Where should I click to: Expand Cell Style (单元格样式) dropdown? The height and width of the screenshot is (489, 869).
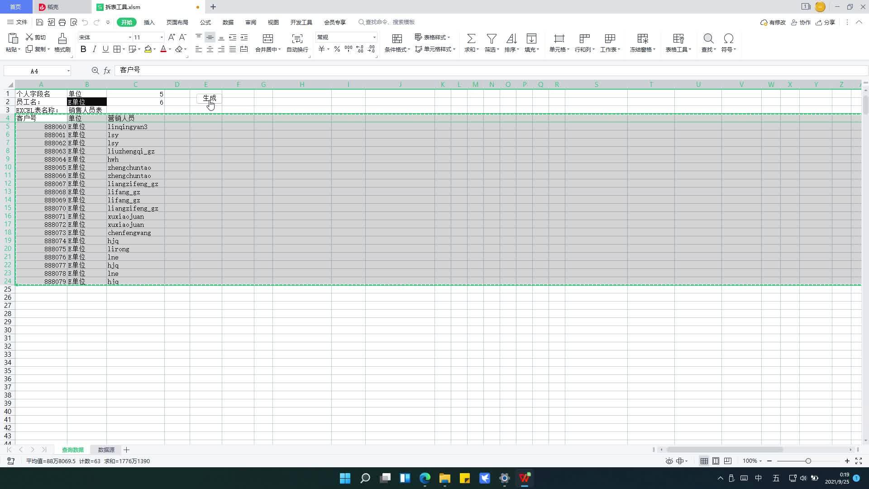click(x=454, y=49)
